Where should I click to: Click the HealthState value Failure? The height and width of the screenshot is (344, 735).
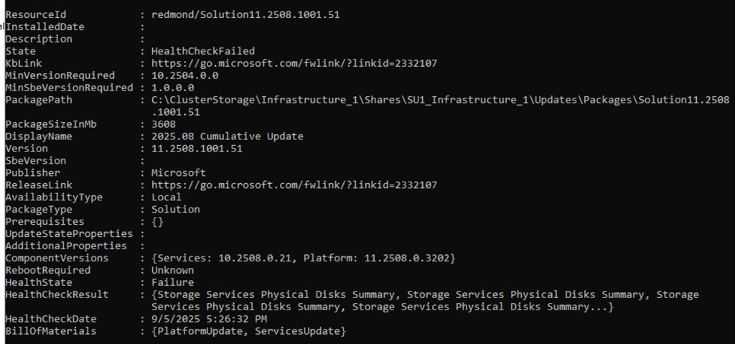point(172,282)
